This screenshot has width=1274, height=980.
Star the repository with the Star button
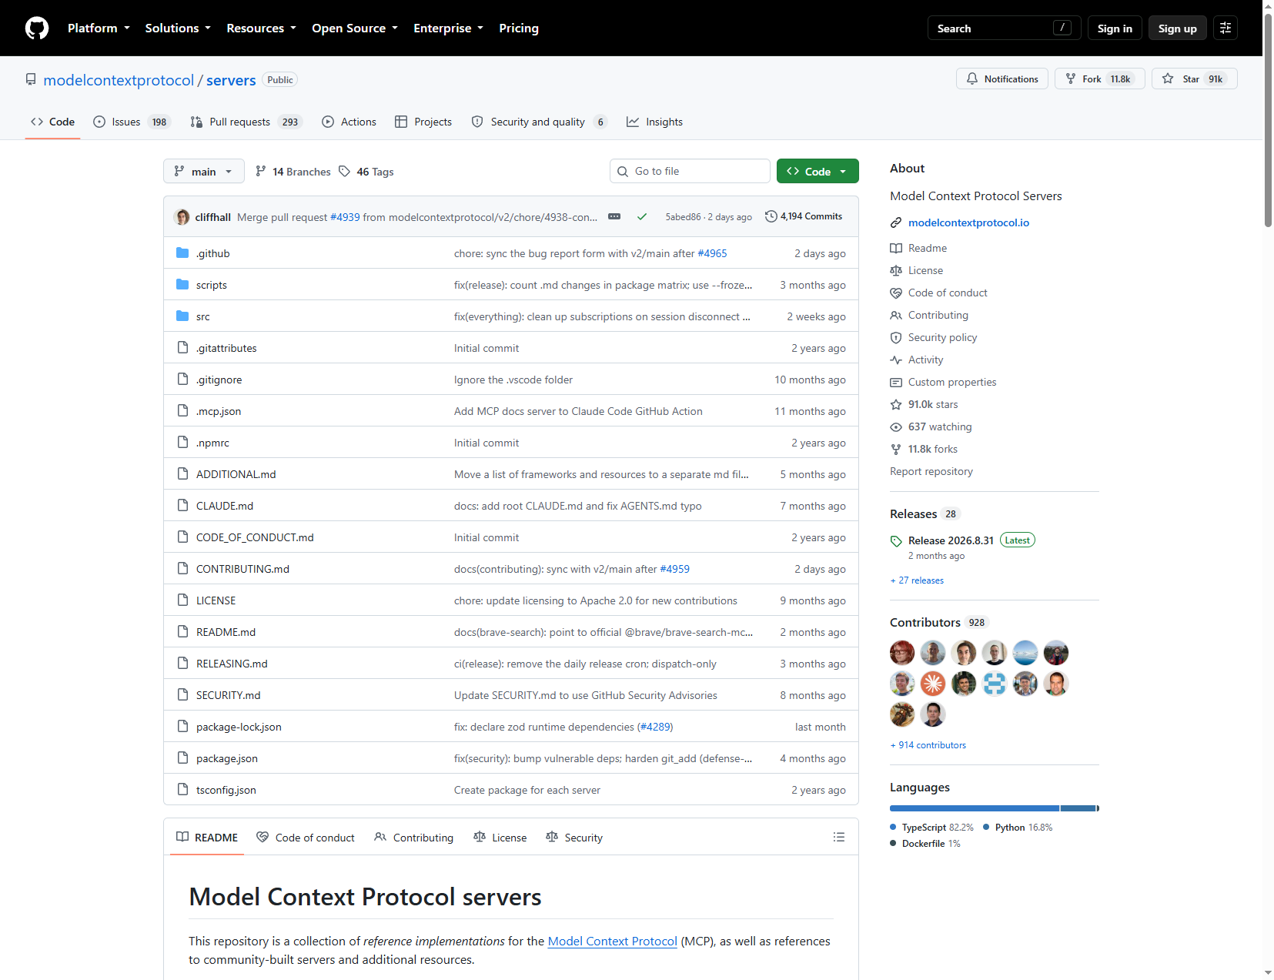1195,79
